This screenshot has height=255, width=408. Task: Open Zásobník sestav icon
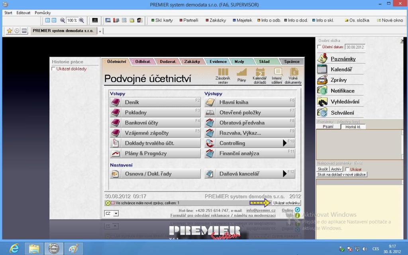coord(223,76)
